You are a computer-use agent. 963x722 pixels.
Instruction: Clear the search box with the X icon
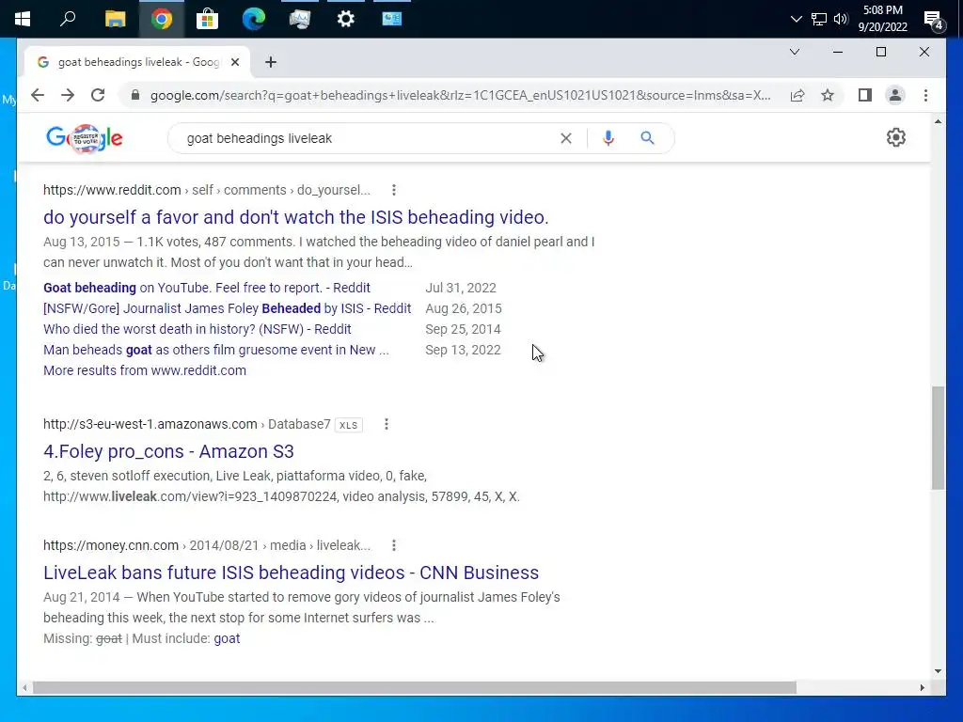point(565,138)
